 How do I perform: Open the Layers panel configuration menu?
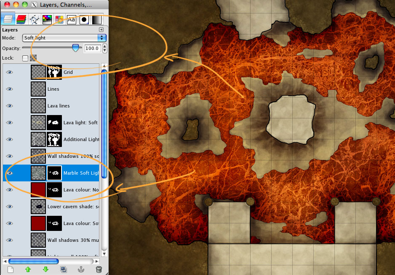point(101,30)
